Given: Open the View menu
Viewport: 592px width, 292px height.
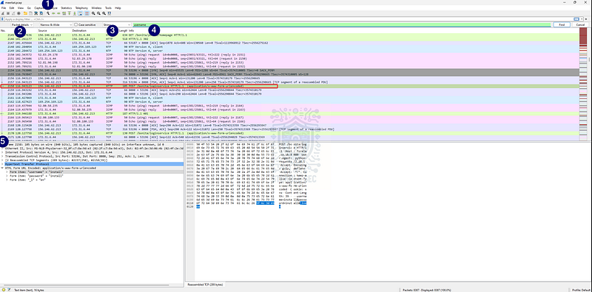Looking at the screenshot, I should pyautogui.click(x=21, y=8).
